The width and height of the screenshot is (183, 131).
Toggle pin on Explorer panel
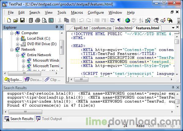(57, 27)
